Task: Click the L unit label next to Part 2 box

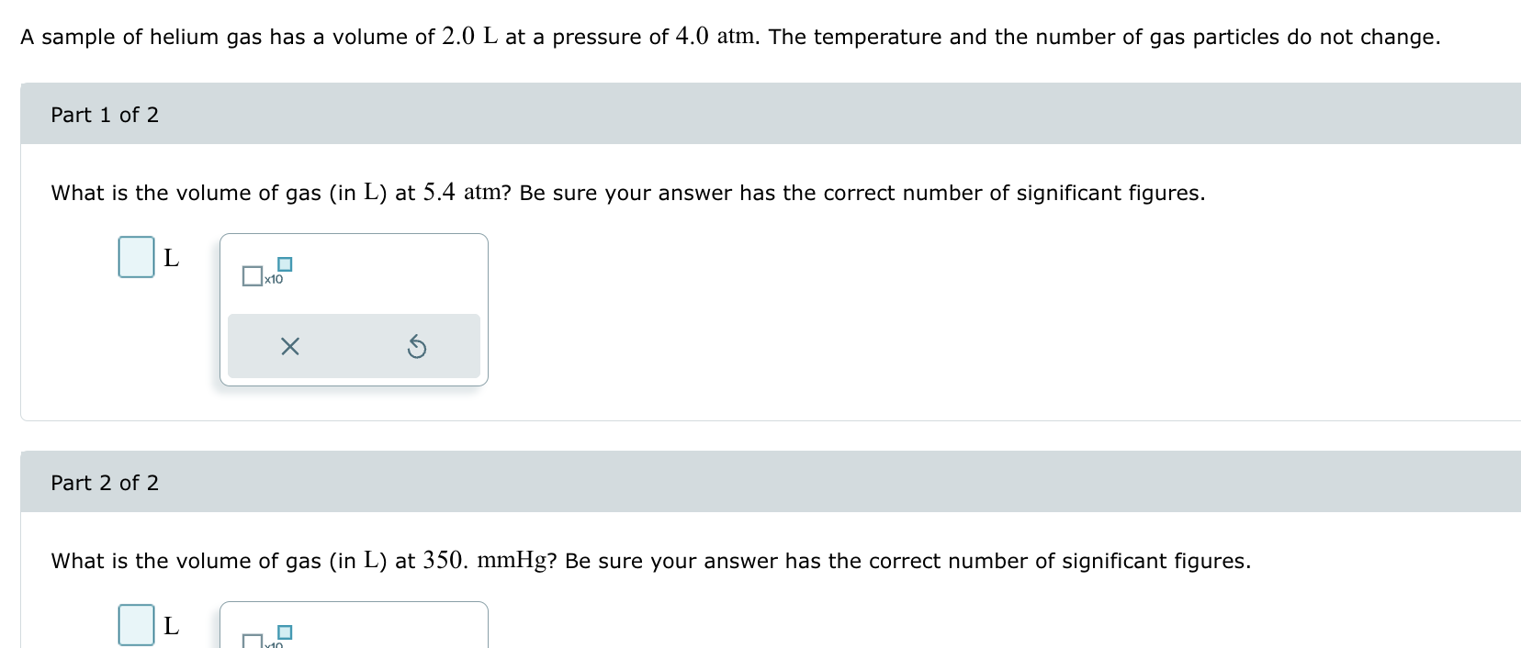Action: pos(172,627)
